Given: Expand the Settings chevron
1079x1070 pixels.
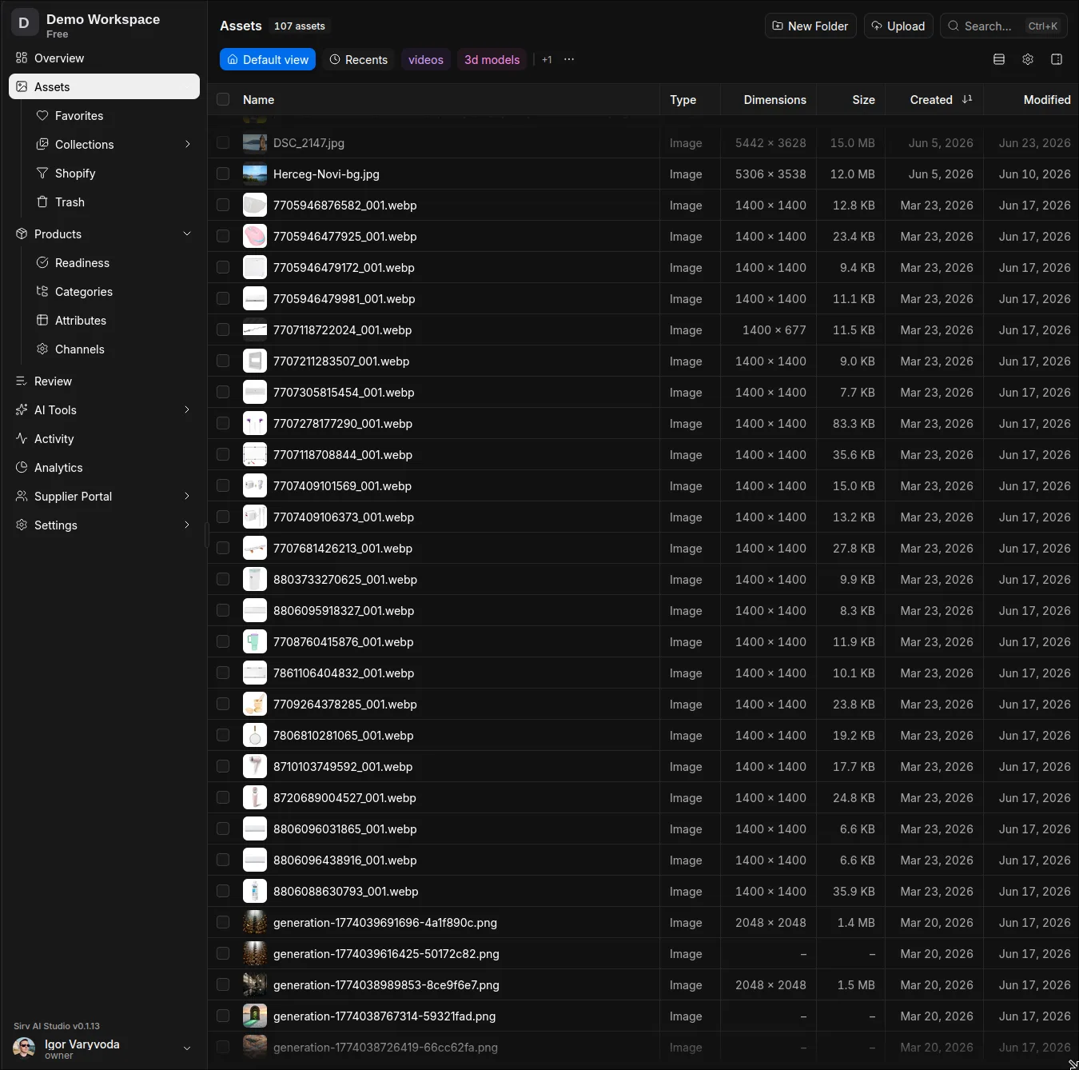Looking at the screenshot, I should [187, 525].
